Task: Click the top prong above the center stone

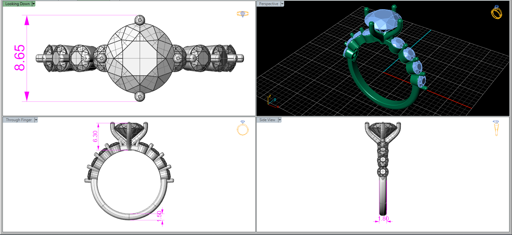Action: point(140,20)
